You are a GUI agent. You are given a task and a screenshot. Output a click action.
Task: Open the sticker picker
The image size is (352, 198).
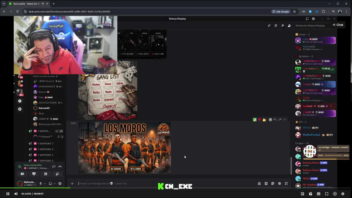click(273, 183)
